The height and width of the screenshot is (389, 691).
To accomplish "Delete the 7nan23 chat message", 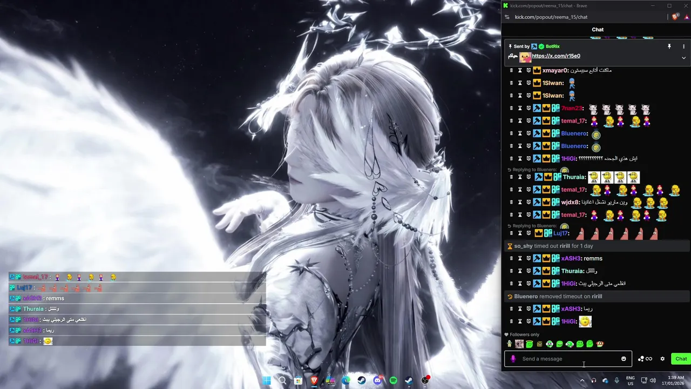I will click(x=511, y=108).
